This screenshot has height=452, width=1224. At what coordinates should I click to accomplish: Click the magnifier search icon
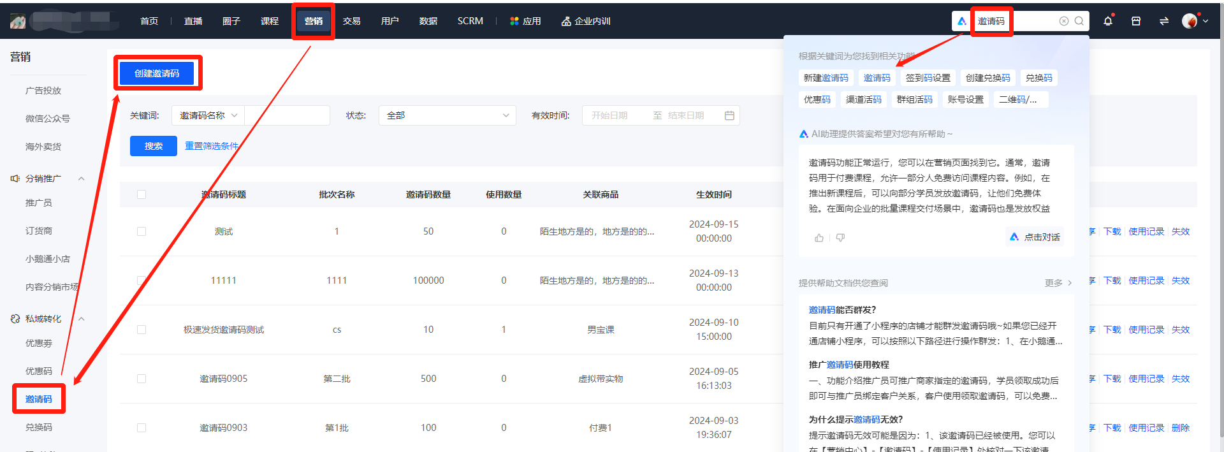[x=1079, y=21]
